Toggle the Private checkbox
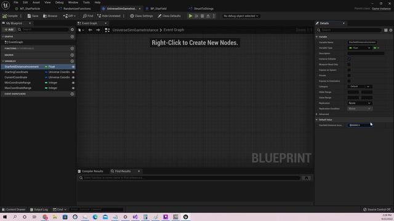 [x=349, y=76]
